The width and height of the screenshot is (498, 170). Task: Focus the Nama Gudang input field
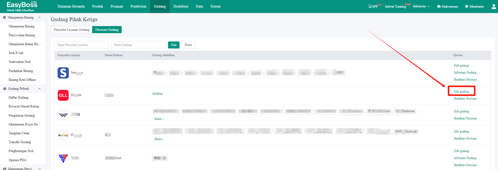pos(138,45)
